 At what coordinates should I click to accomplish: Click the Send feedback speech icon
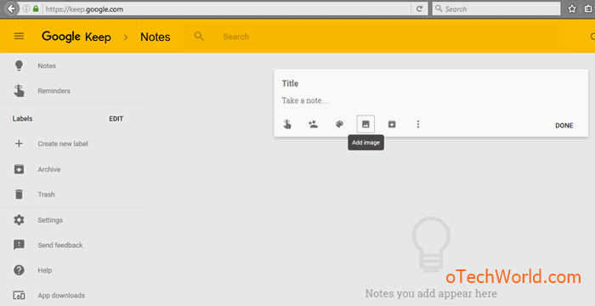19,245
